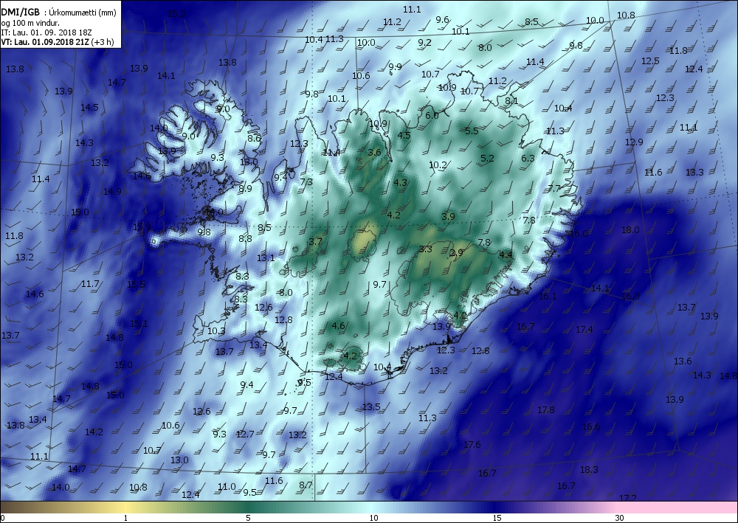738x523 pixels.
Task: Click the map value 7.3
Action: 306,181
